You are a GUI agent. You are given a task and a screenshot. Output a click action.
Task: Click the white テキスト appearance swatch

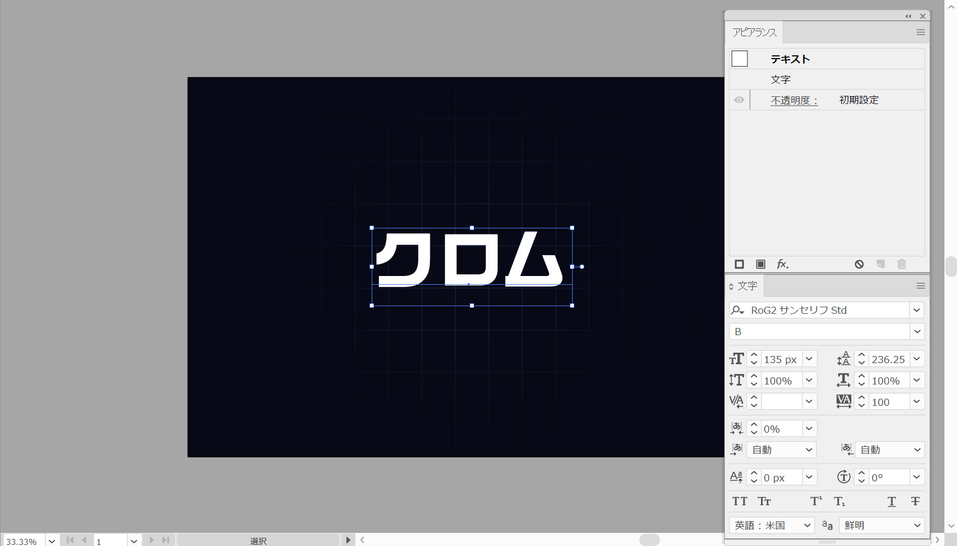click(x=740, y=59)
